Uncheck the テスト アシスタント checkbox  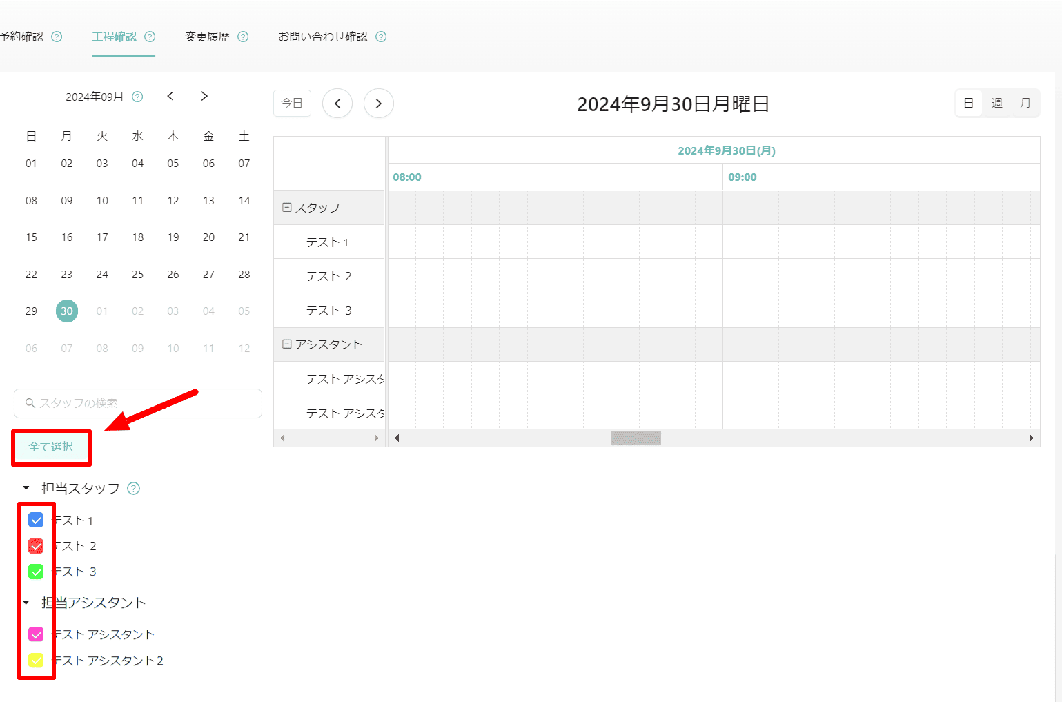click(36, 634)
